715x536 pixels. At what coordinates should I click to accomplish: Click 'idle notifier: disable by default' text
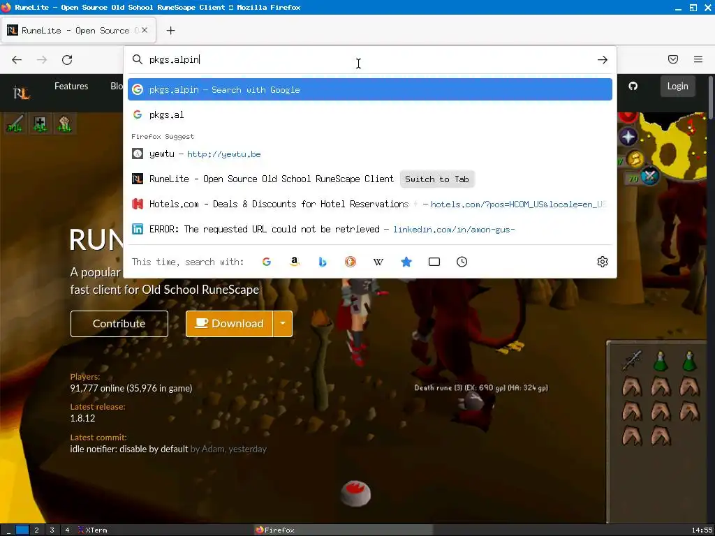129,449
